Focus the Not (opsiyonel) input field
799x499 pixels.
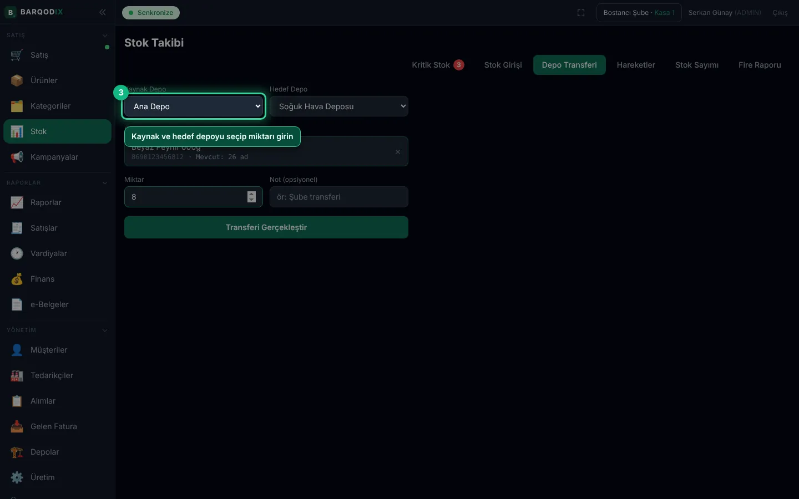(339, 197)
